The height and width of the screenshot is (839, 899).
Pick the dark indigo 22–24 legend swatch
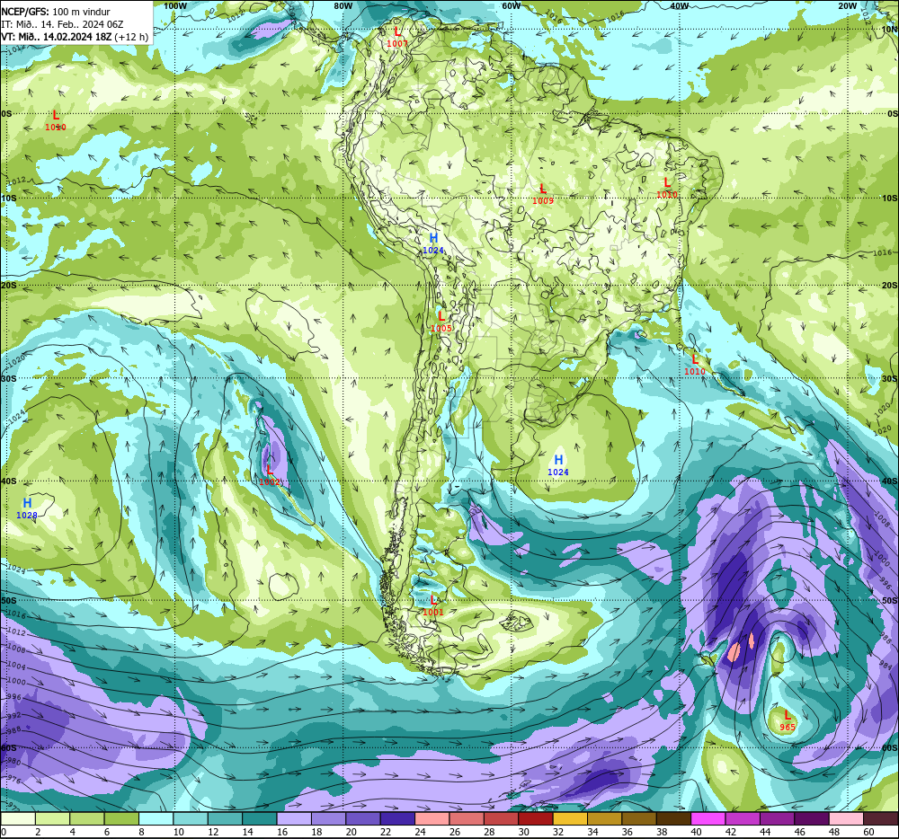click(x=398, y=818)
